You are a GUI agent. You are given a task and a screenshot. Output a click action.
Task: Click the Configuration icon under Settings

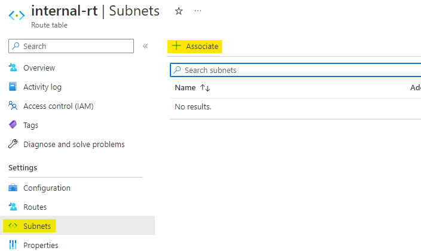13,188
